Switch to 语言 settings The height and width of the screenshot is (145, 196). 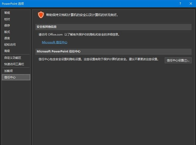16,38
